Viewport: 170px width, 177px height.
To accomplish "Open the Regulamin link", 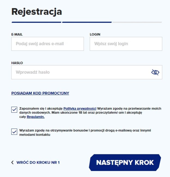I will click(x=36, y=117).
